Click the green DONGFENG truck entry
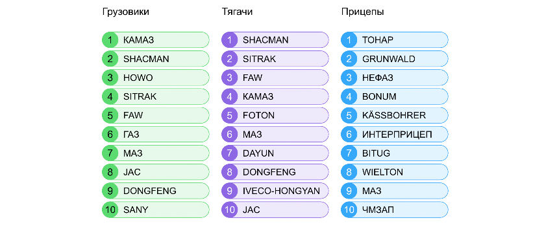The height and width of the screenshot is (240, 544). [156, 191]
